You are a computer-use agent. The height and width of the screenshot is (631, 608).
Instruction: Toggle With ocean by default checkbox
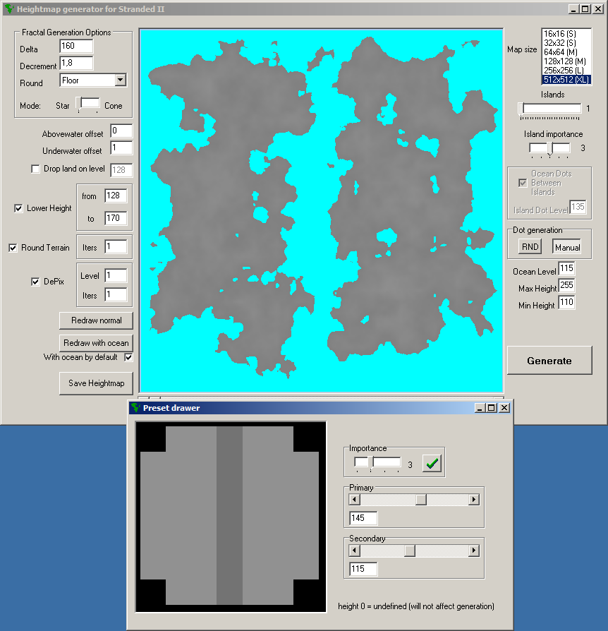(x=128, y=357)
